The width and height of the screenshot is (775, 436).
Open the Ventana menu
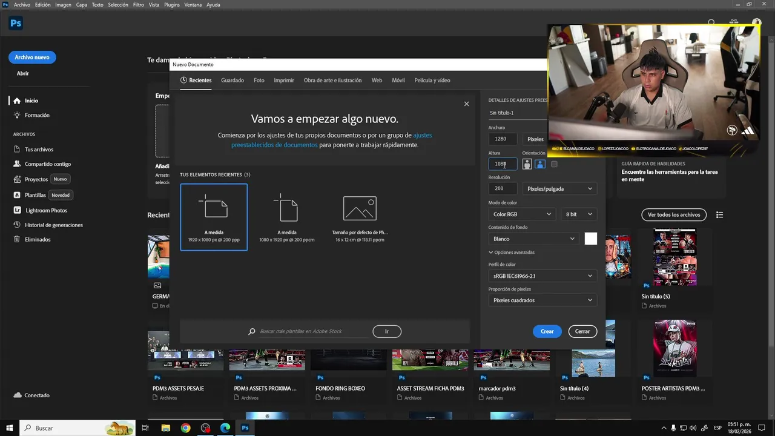(x=193, y=5)
